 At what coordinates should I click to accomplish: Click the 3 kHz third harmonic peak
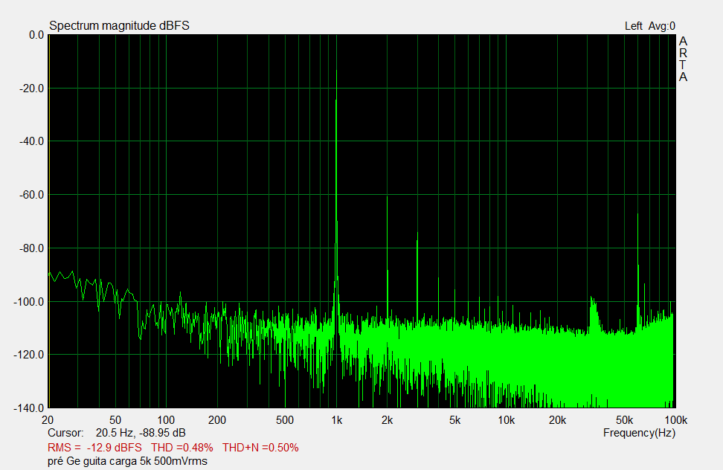(417, 234)
